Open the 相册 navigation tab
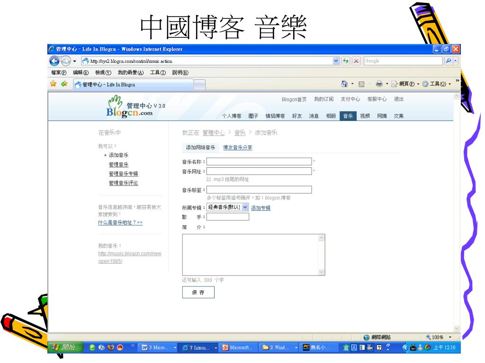The image size is (485, 363). (331, 116)
